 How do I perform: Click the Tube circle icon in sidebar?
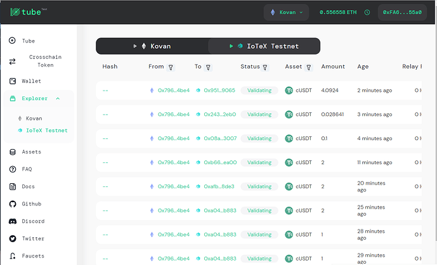tap(12, 41)
